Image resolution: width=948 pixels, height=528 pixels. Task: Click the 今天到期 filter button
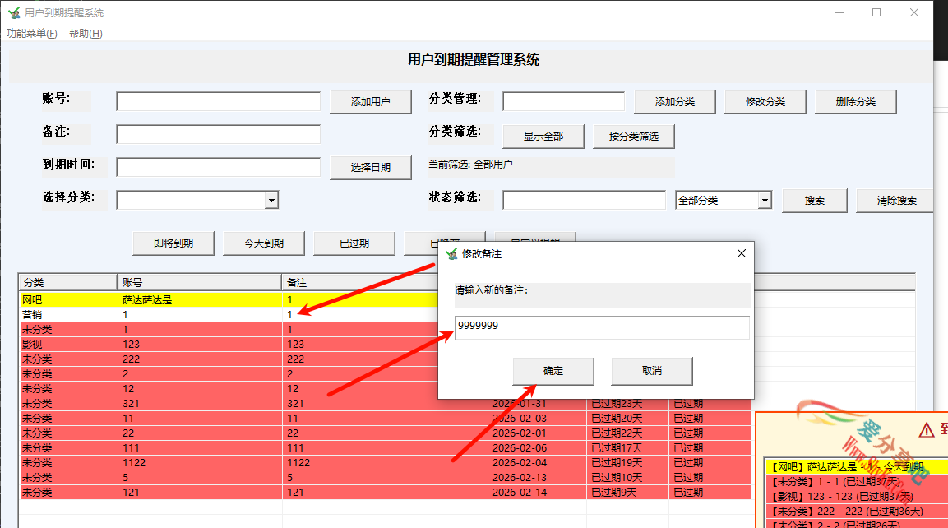[264, 243]
